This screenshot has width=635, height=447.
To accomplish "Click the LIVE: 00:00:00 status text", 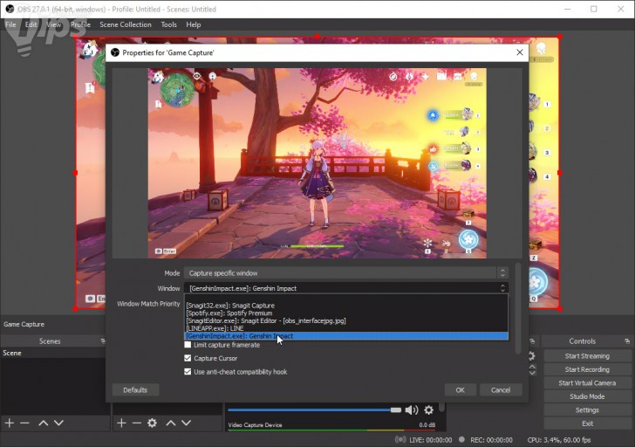I will [x=431, y=440].
